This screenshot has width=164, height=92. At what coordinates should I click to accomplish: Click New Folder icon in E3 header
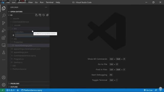point(40,15)
